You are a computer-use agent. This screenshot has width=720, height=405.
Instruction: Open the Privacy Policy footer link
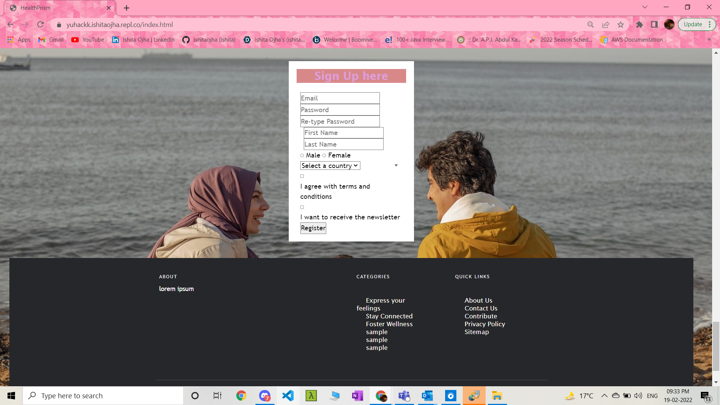click(484, 324)
